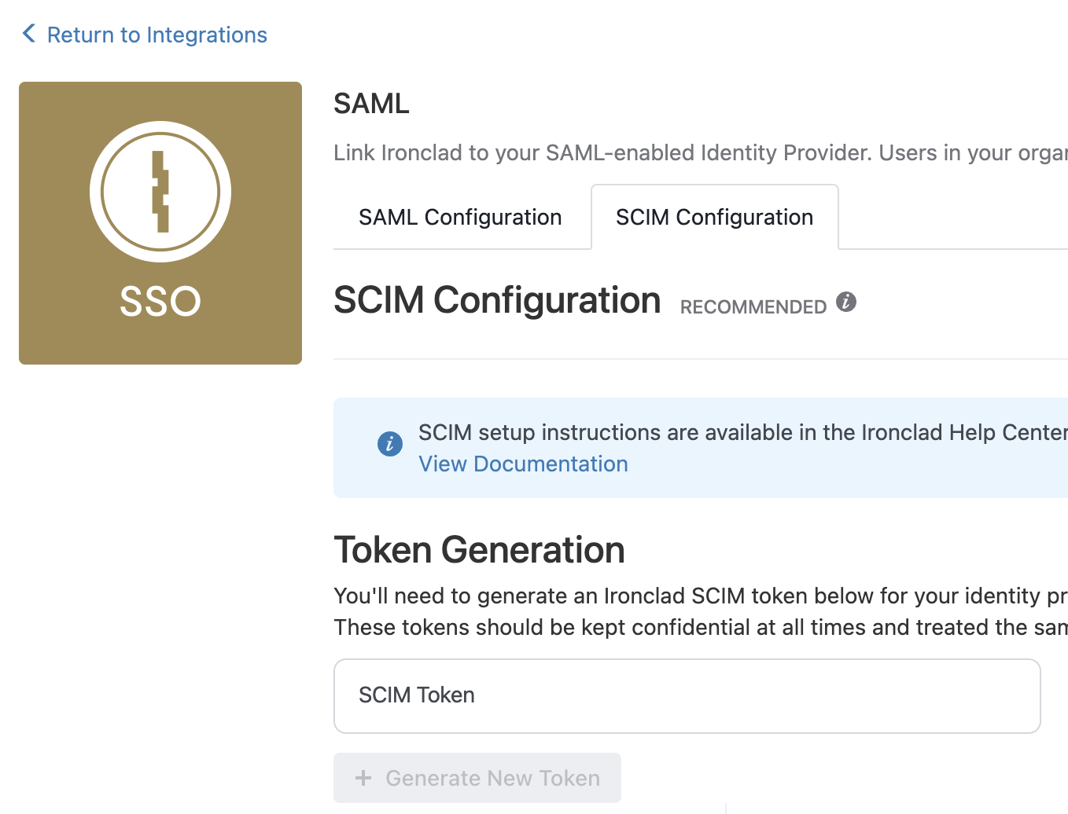Click the circular key symbol inside the gold tile

coord(160,191)
